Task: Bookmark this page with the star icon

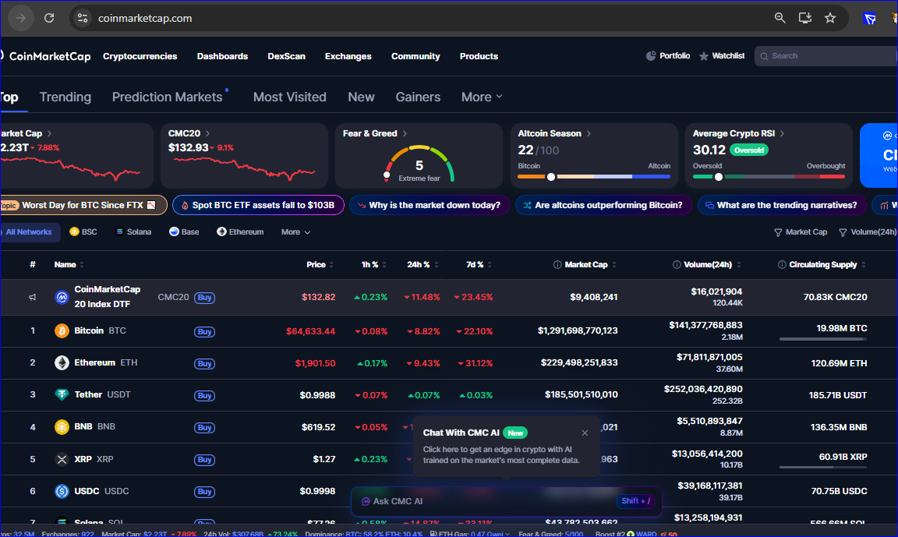Action: coord(830,18)
